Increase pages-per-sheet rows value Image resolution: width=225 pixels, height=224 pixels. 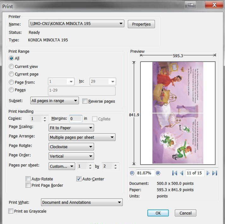115,165
